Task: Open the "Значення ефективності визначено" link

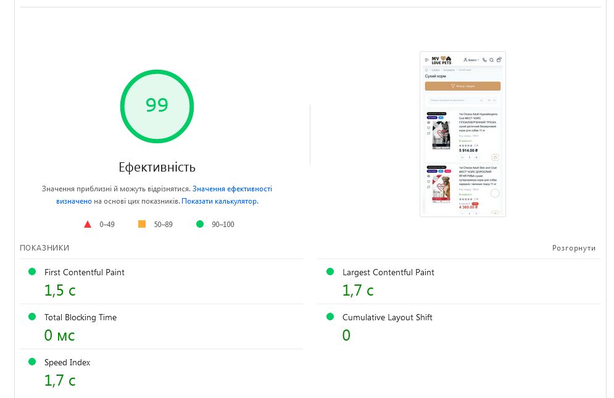Action: tap(231, 189)
